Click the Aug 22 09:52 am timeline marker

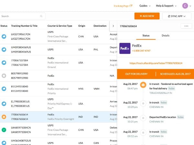143,133
